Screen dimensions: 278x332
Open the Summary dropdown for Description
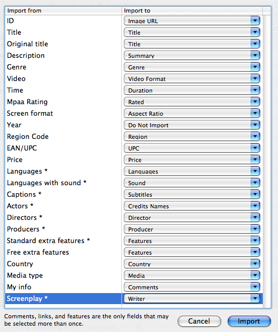[192, 55]
